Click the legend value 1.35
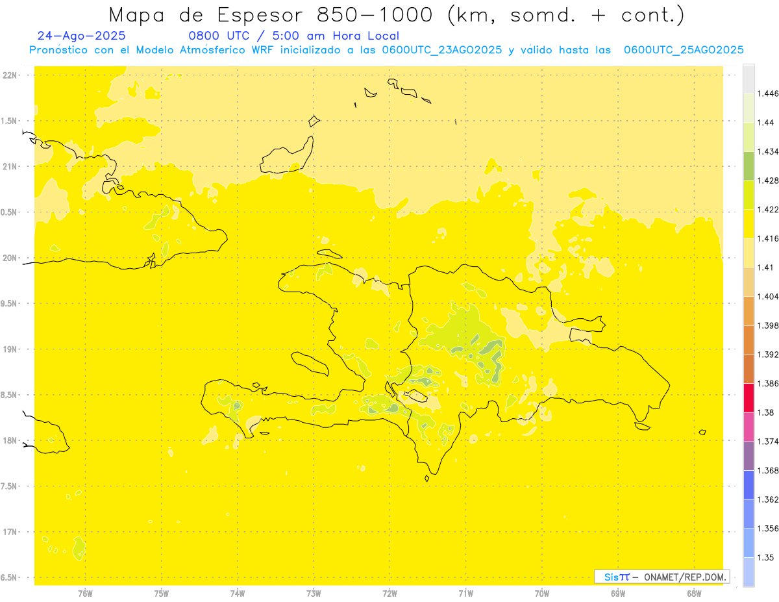779x602 pixels. 766,557
